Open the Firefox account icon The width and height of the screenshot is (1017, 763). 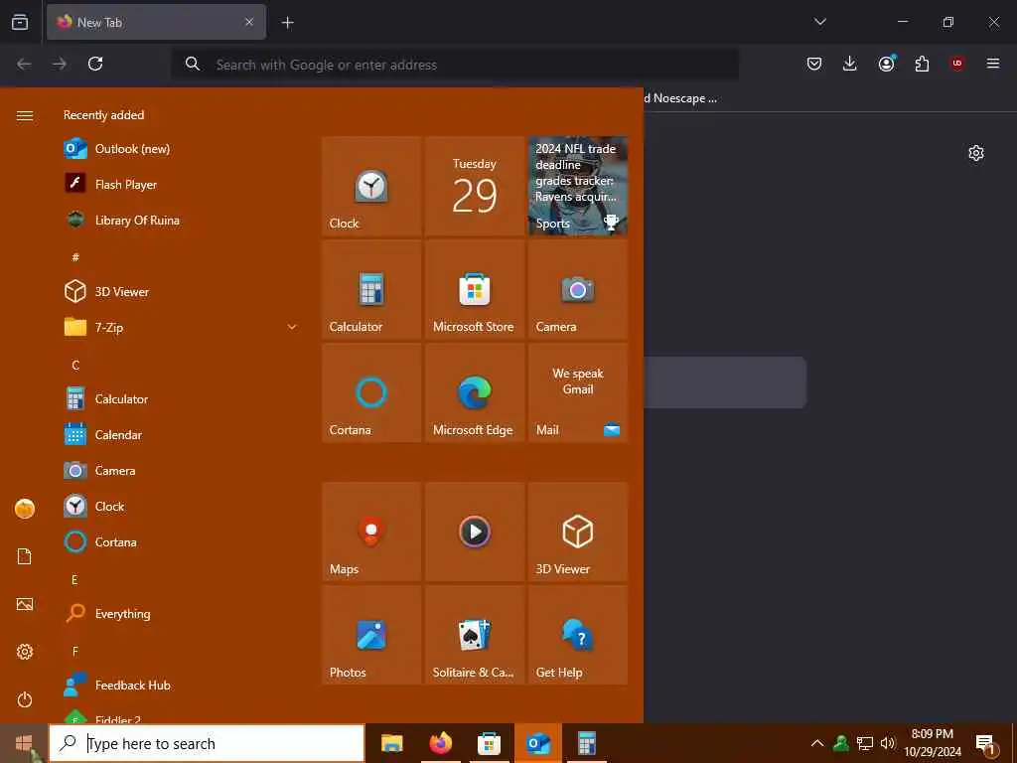click(886, 64)
